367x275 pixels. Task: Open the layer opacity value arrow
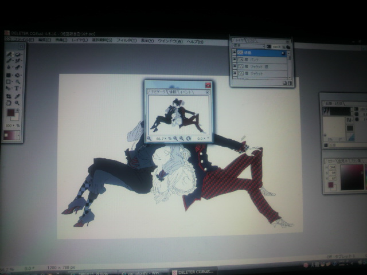(279, 47)
